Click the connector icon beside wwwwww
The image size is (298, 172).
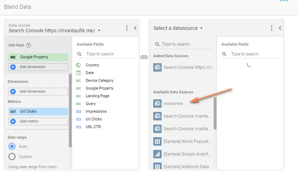(157, 104)
